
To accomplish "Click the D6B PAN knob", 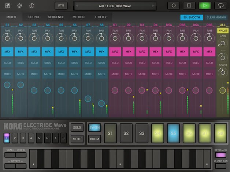I will tap(209, 38).
